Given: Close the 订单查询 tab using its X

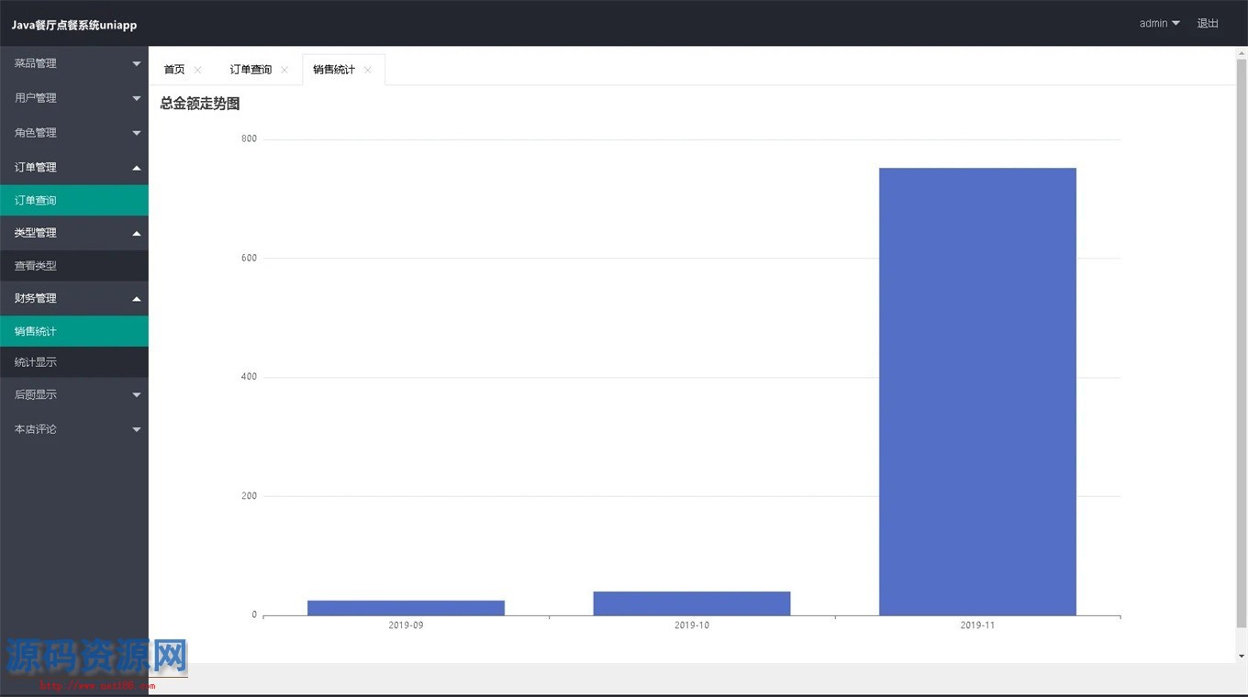Looking at the screenshot, I should click(284, 71).
